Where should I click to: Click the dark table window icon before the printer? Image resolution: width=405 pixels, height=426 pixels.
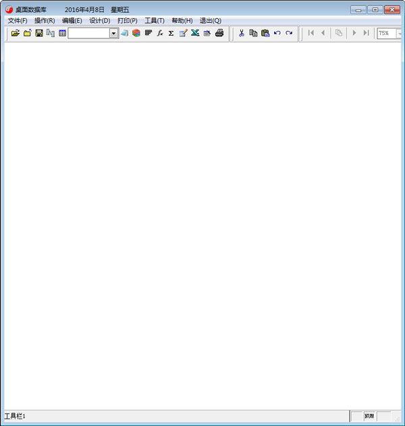(207, 33)
